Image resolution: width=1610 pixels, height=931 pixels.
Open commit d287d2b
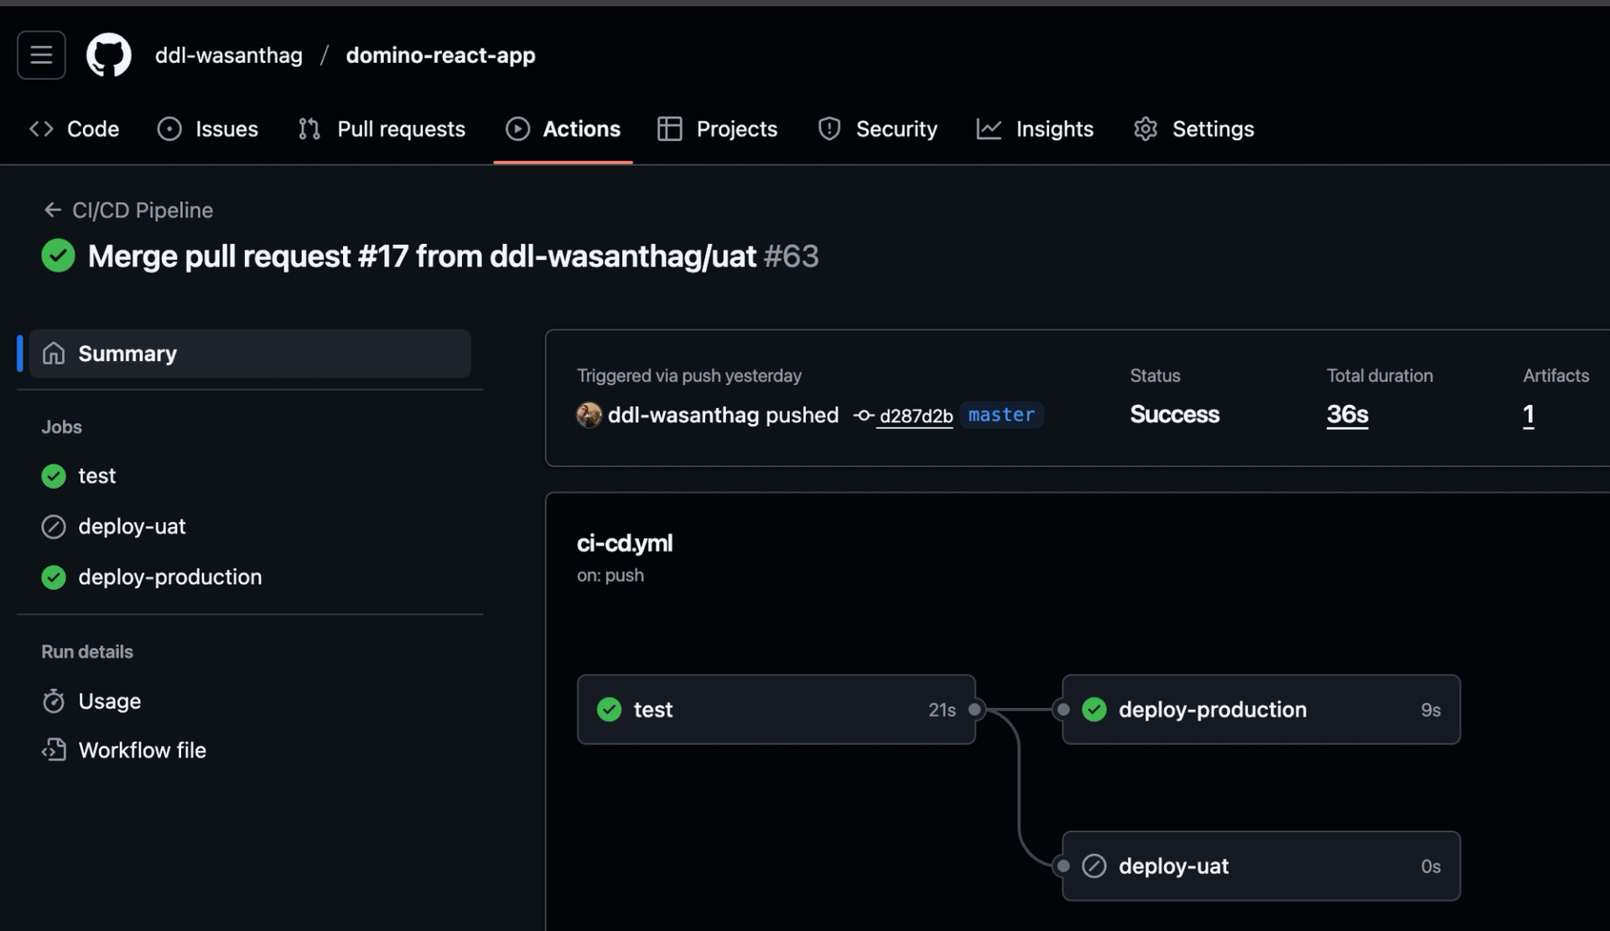915,416
